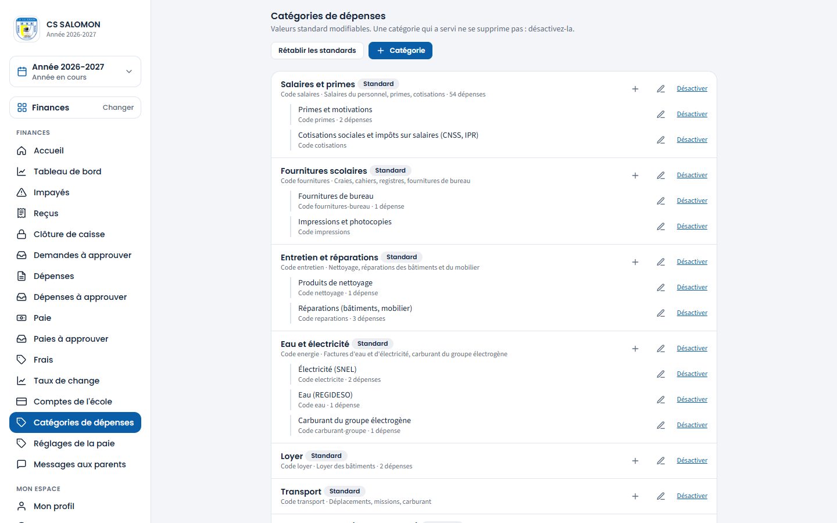The image size is (837, 523).
Task: Deactivate Eau (REGIDESO) subcategory
Action: click(692, 400)
